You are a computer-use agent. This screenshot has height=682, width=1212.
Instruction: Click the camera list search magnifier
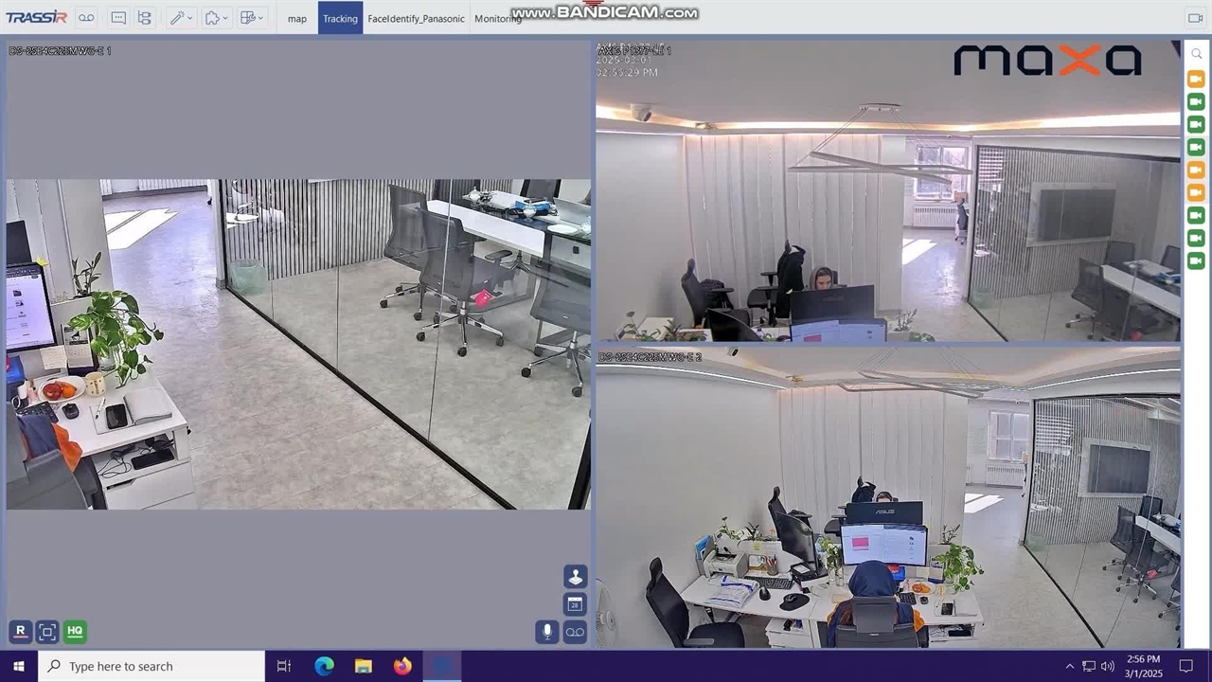click(1196, 54)
